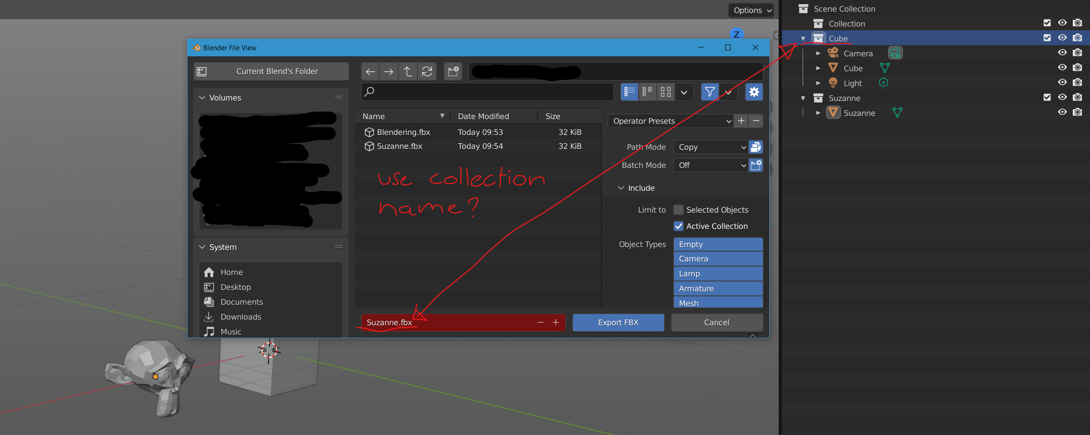Image resolution: width=1090 pixels, height=435 pixels.
Task: Open the Path Mode dropdown
Action: tap(711, 147)
